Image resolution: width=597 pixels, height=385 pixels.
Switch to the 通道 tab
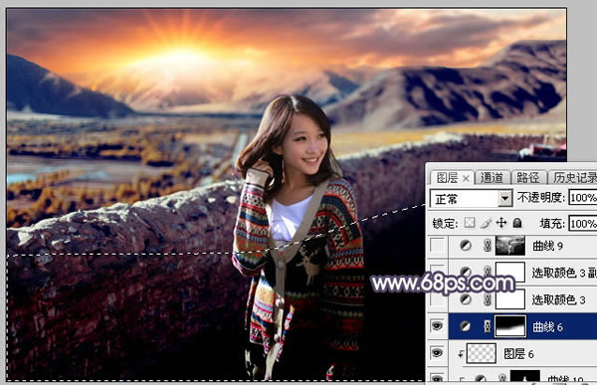492,178
